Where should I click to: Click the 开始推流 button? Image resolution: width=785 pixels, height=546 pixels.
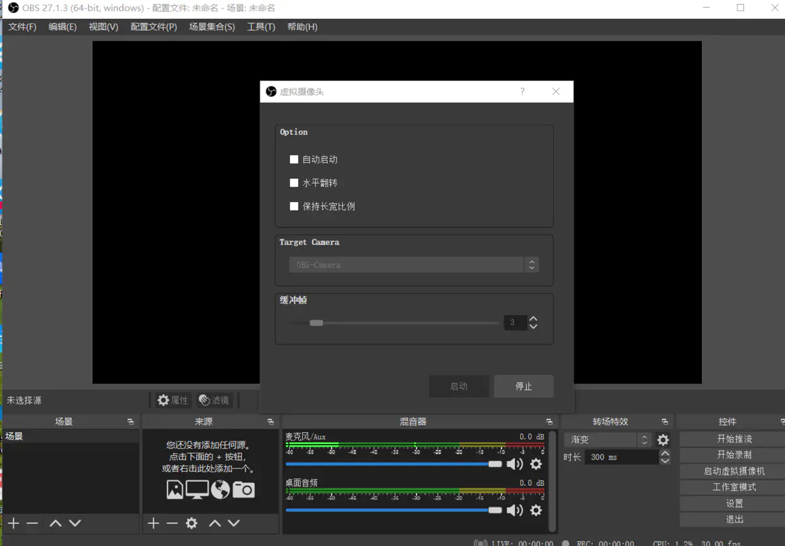click(x=733, y=439)
